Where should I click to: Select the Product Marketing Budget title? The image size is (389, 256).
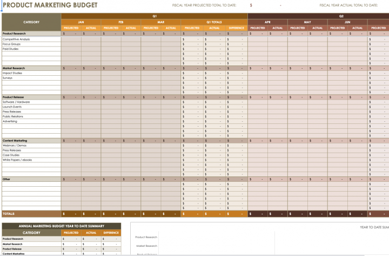click(x=50, y=5)
